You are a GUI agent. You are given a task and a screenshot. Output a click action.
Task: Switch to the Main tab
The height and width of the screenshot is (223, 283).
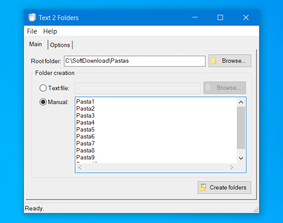coord(36,44)
